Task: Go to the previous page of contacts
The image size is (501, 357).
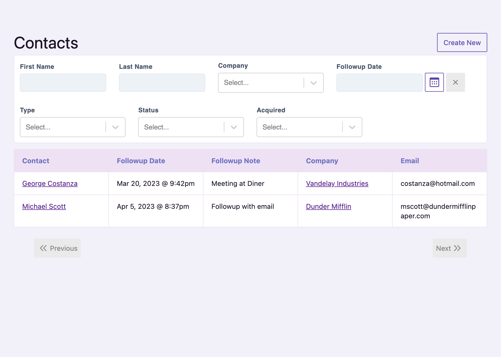Action: click(x=57, y=248)
